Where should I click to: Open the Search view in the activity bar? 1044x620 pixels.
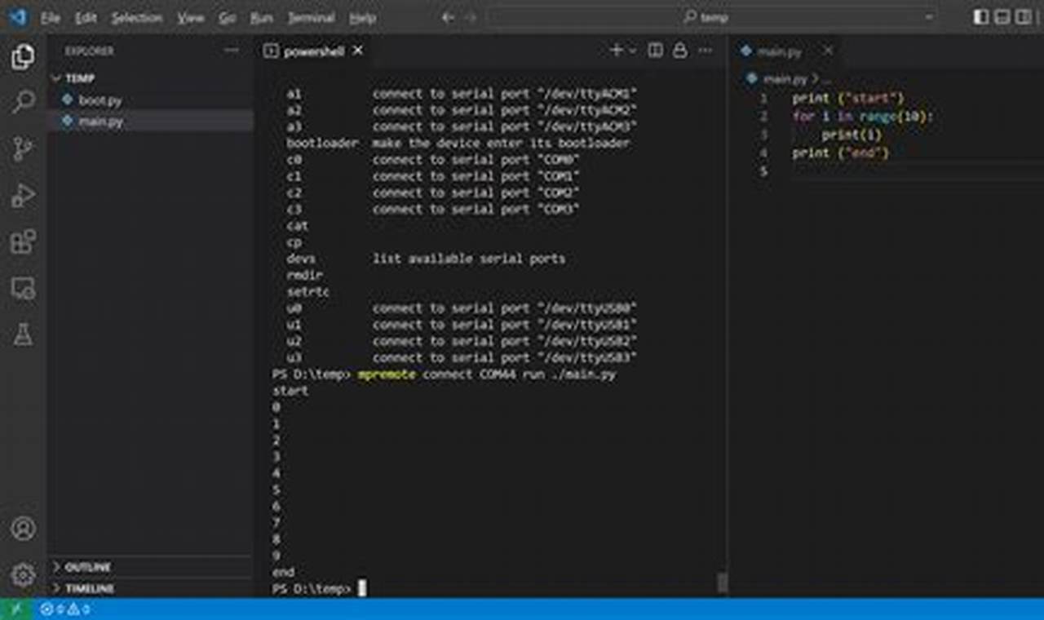click(23, 103)
